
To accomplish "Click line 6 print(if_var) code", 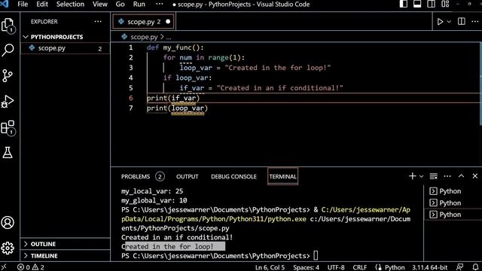I will pos(173,98).
